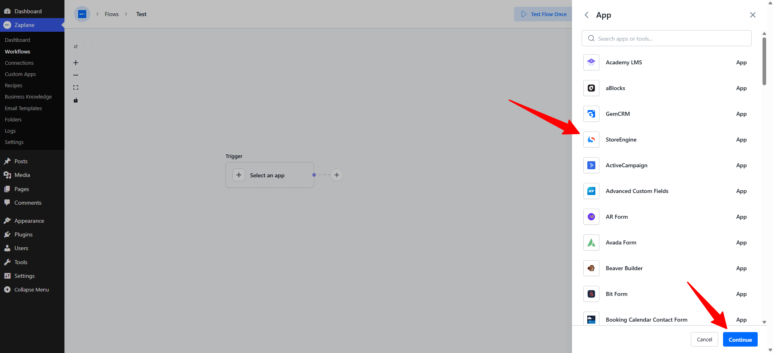This screenshot has width=773, height=353.
Task: Add a step after the Trigger node
Action: point(337,175)
